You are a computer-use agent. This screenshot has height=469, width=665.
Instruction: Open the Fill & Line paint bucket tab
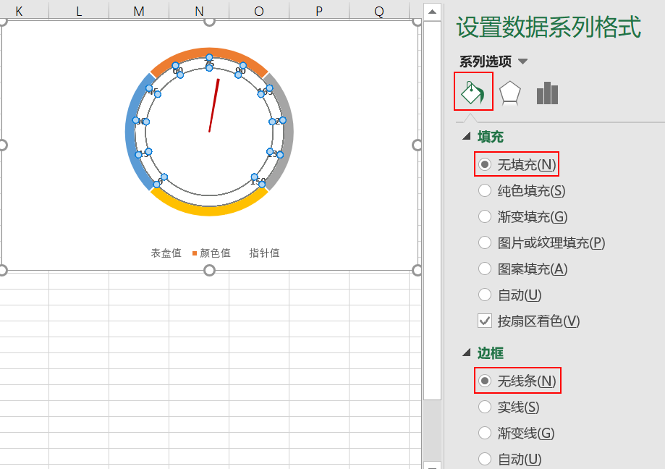tap(473, 92)
